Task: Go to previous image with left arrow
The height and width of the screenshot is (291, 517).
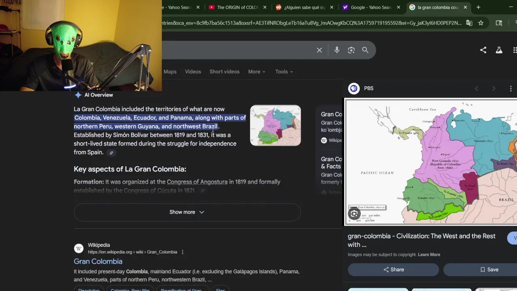Action: point(476,89)
